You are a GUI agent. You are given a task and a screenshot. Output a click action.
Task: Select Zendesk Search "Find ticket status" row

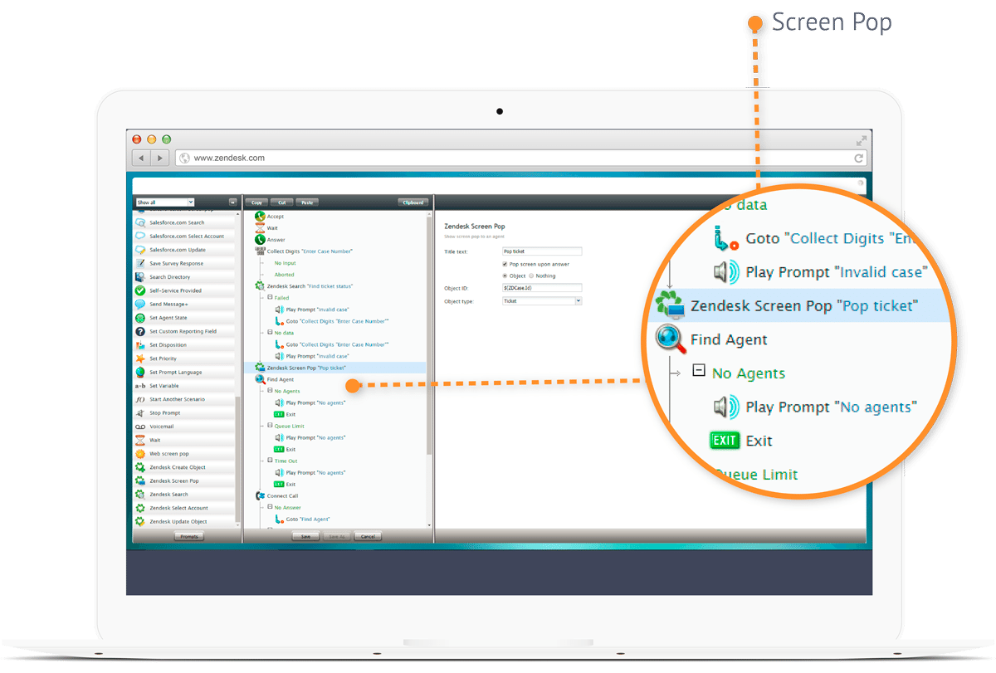tap(304, 285)
